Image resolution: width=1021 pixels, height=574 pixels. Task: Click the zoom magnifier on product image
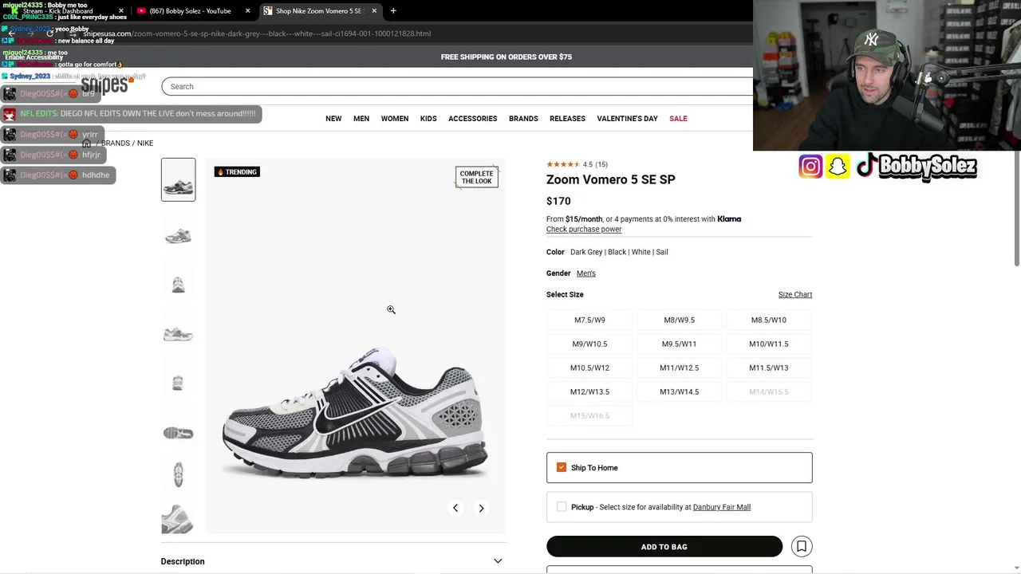click(391, 309)
